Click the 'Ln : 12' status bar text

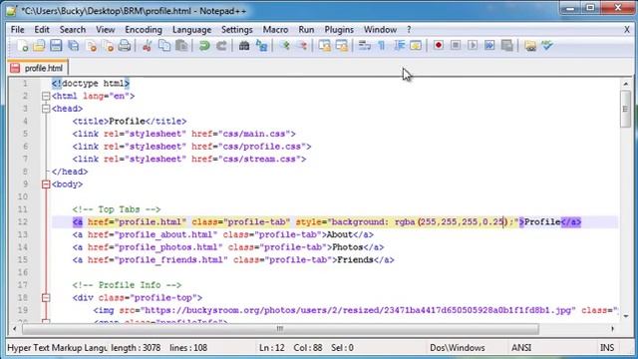point(272,348)
